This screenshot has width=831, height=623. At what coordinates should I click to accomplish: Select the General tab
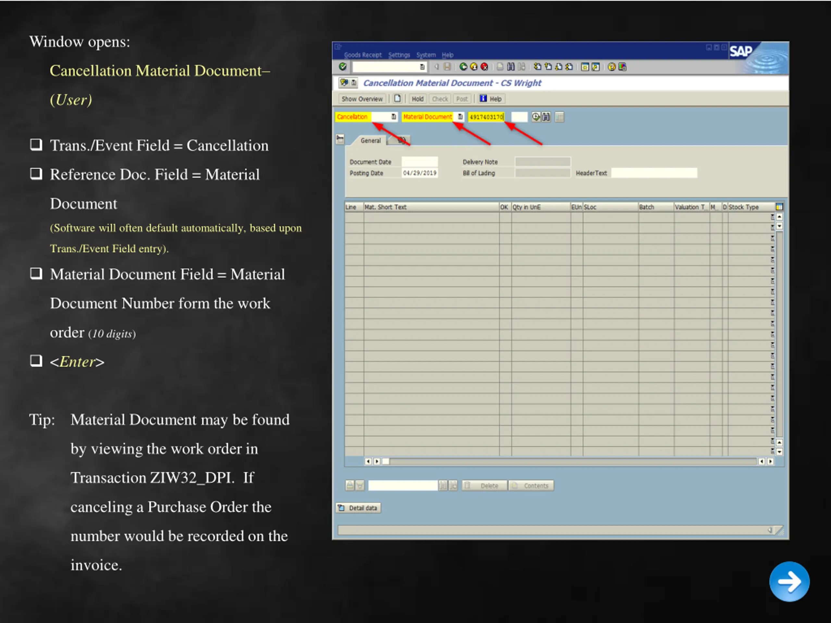(x=370, y=140)
